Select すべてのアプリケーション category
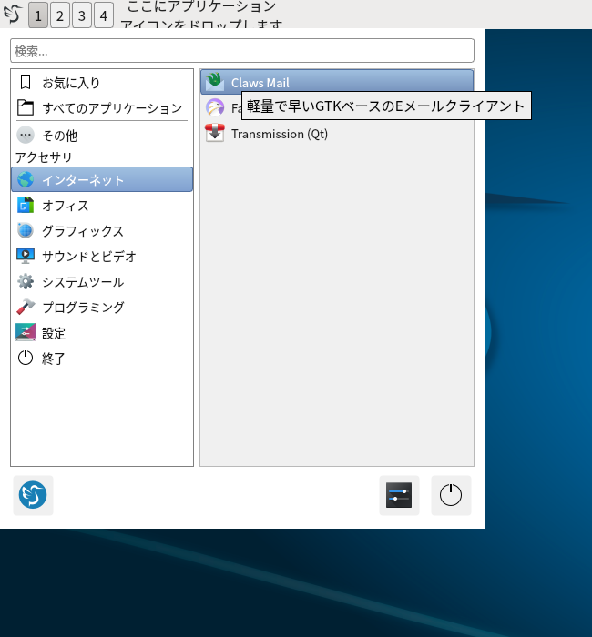This screenshot has height=637, width=592. pyautogui.click(x=102, y=107)
